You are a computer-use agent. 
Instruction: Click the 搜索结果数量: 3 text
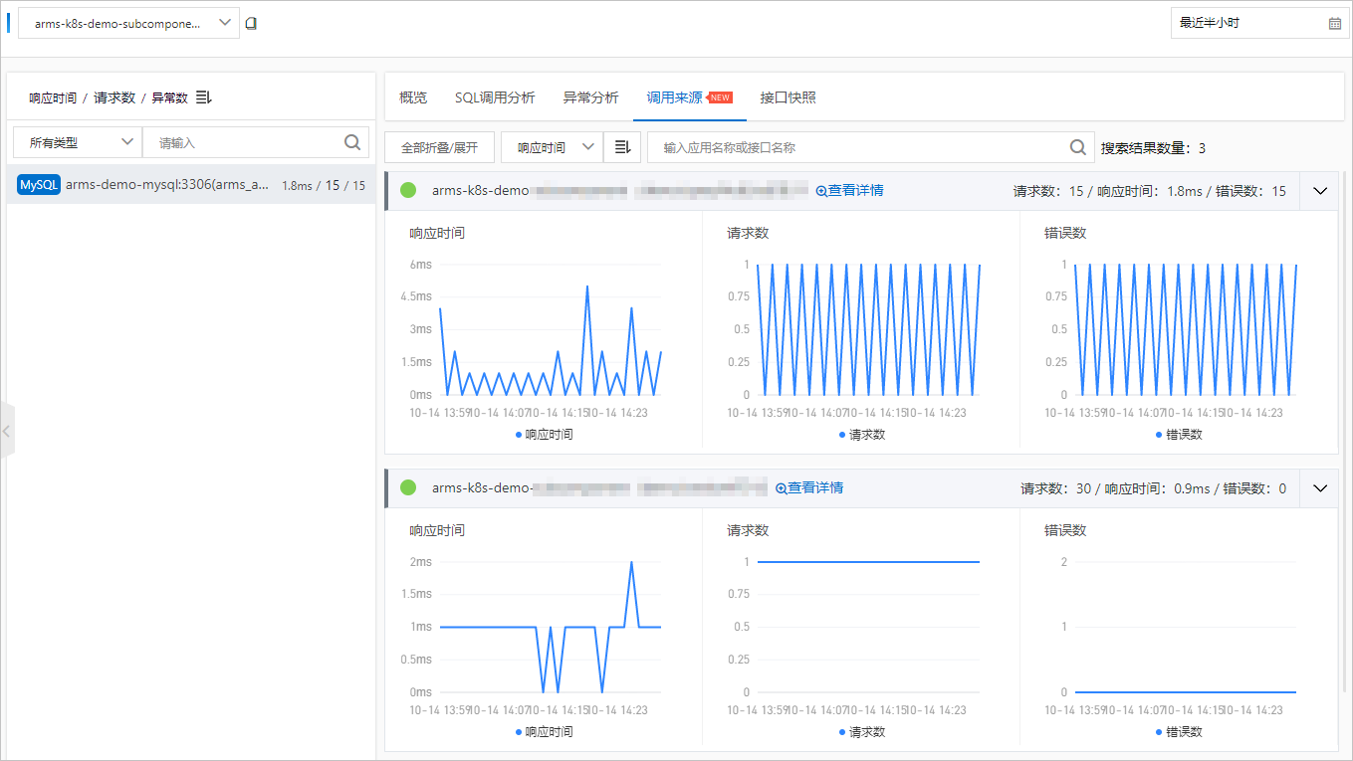[1153, 147]
